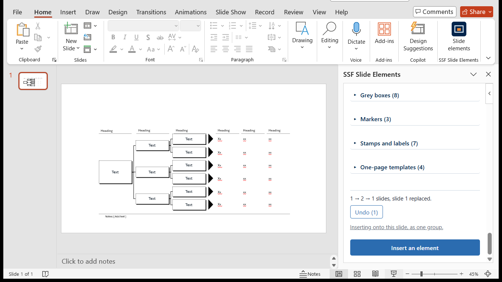This screenshot has width=502, height=282.
Task: Switch to Slide Sorter view in status bar
Action: tap(357, 274)
